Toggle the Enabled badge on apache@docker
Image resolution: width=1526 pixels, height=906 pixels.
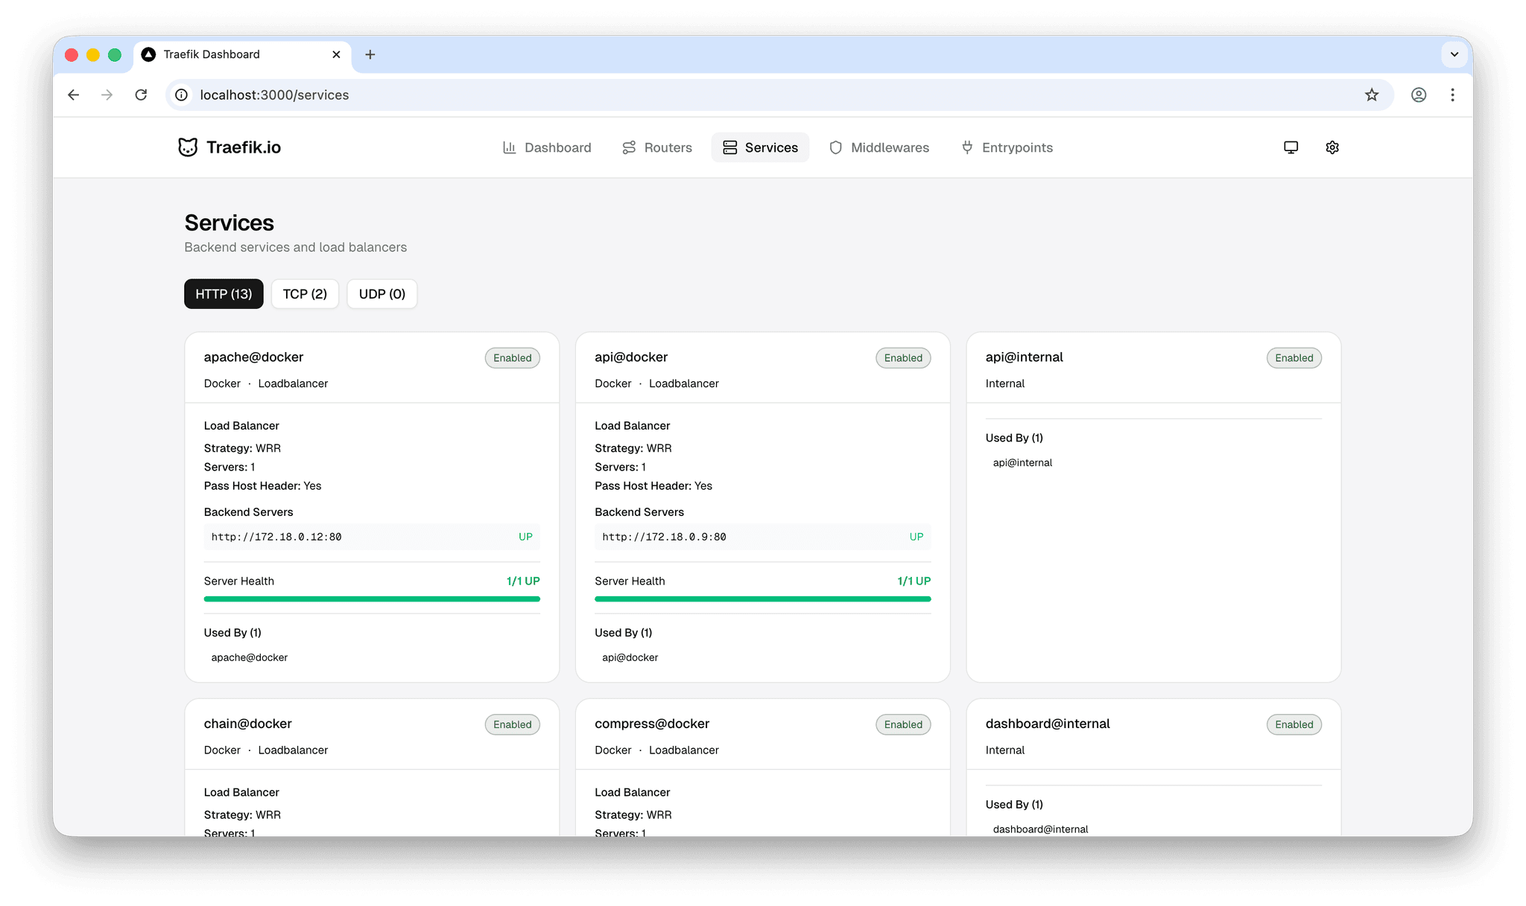(x=512, y=358)
